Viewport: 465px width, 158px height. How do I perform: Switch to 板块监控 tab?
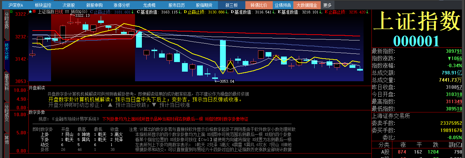(43, 5)
